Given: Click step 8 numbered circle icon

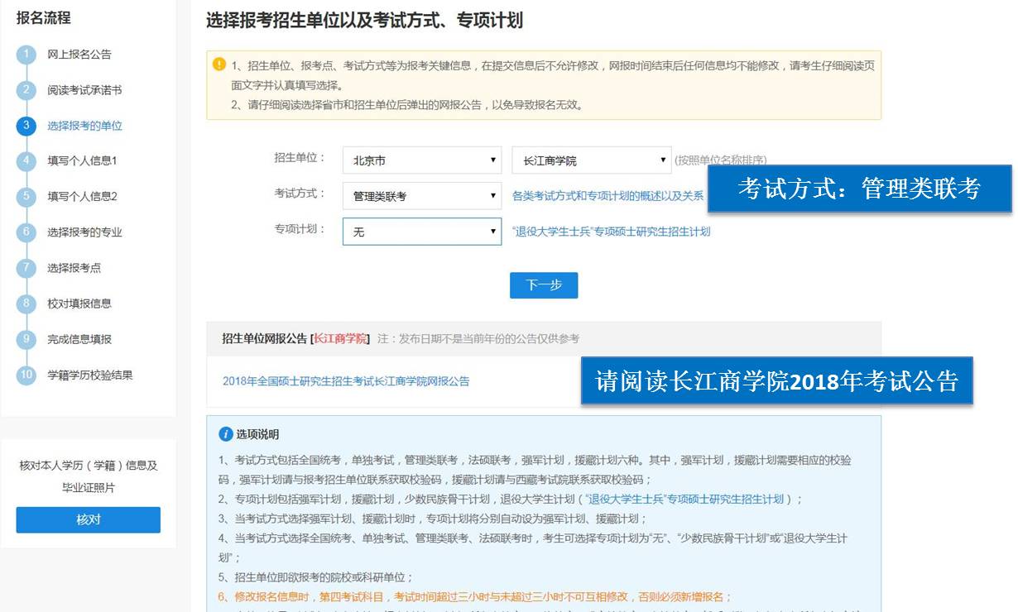Looking at the screenshot, I should 26,304.
